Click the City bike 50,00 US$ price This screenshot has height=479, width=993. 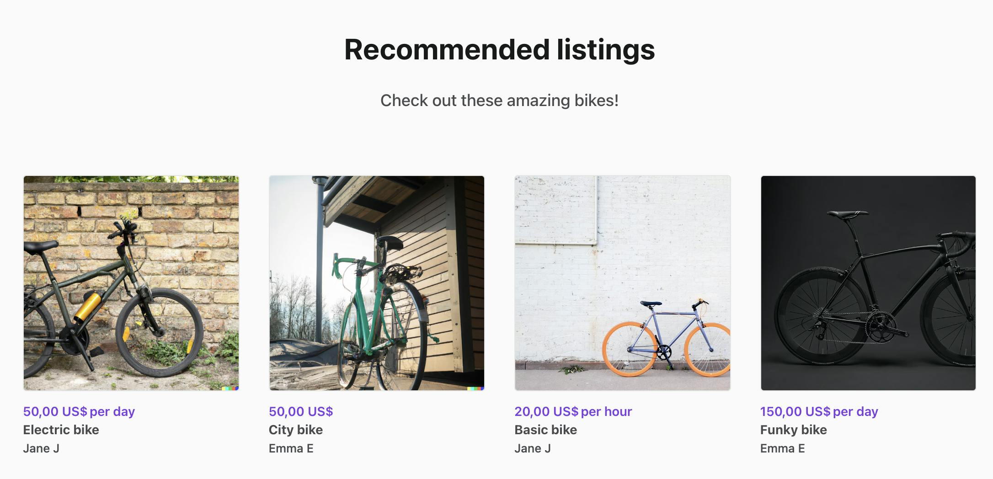pos(300,411)
